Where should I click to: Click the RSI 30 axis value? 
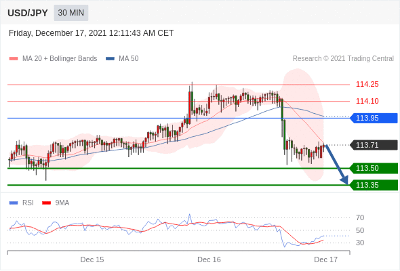tap(360, 243)
